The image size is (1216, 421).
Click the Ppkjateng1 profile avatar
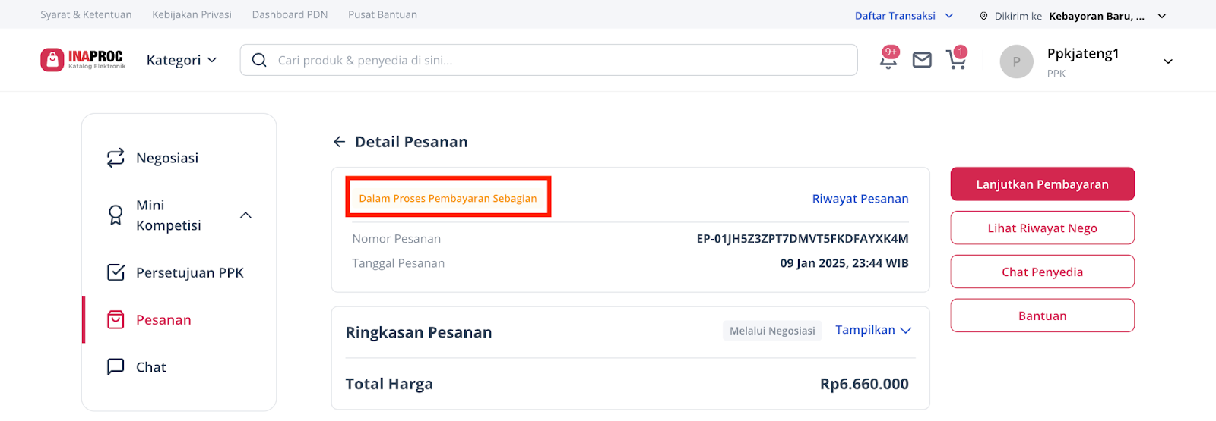point(1016,61)
